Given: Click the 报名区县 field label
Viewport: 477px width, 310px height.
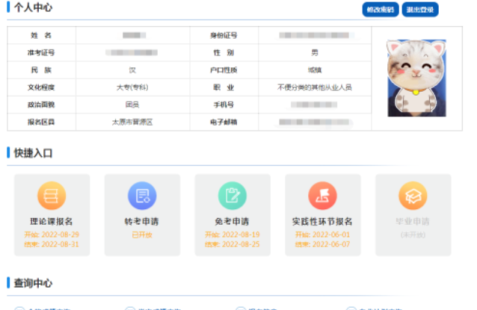Looking at the screenshot, I should point(41,123).
